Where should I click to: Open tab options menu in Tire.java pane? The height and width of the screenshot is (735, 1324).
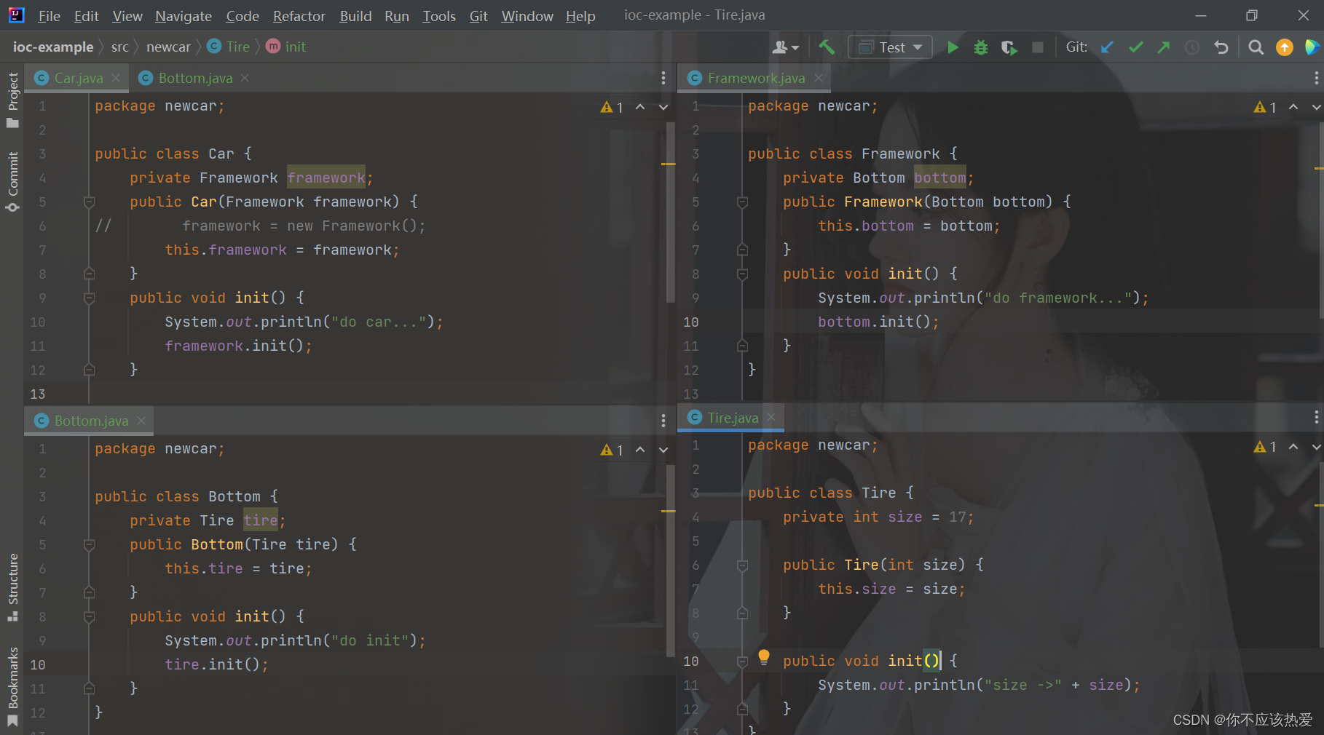pyautogui.click(x=1316, y=417)
